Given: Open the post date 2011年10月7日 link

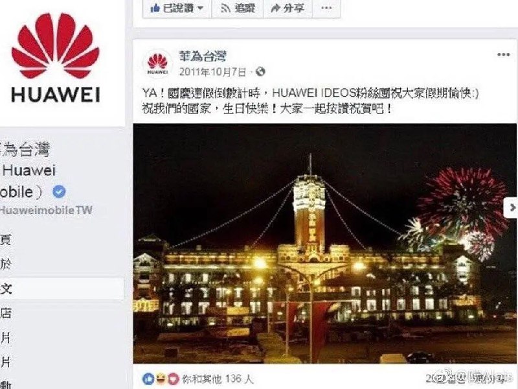Looking at the screenshot, I should (212, 72).
